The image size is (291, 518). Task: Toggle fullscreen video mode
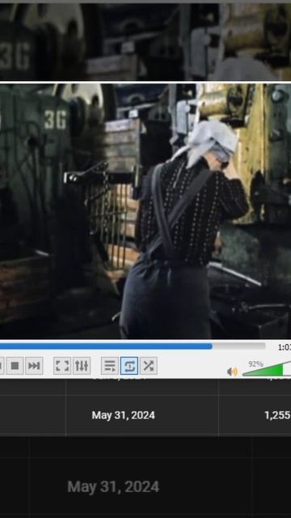pyautogui.click(x=62, y=366)
